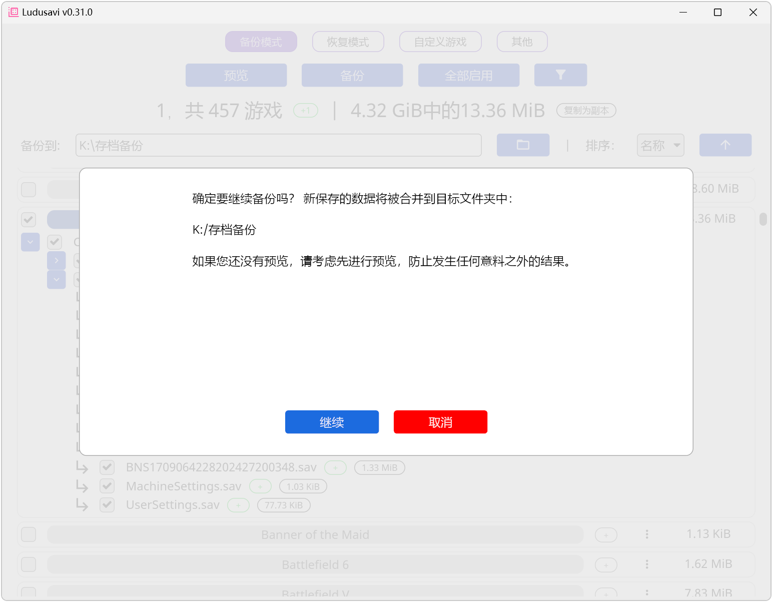
Task: Toggle checkbox beside top-level chevron expander
Action: coord(55,242)
